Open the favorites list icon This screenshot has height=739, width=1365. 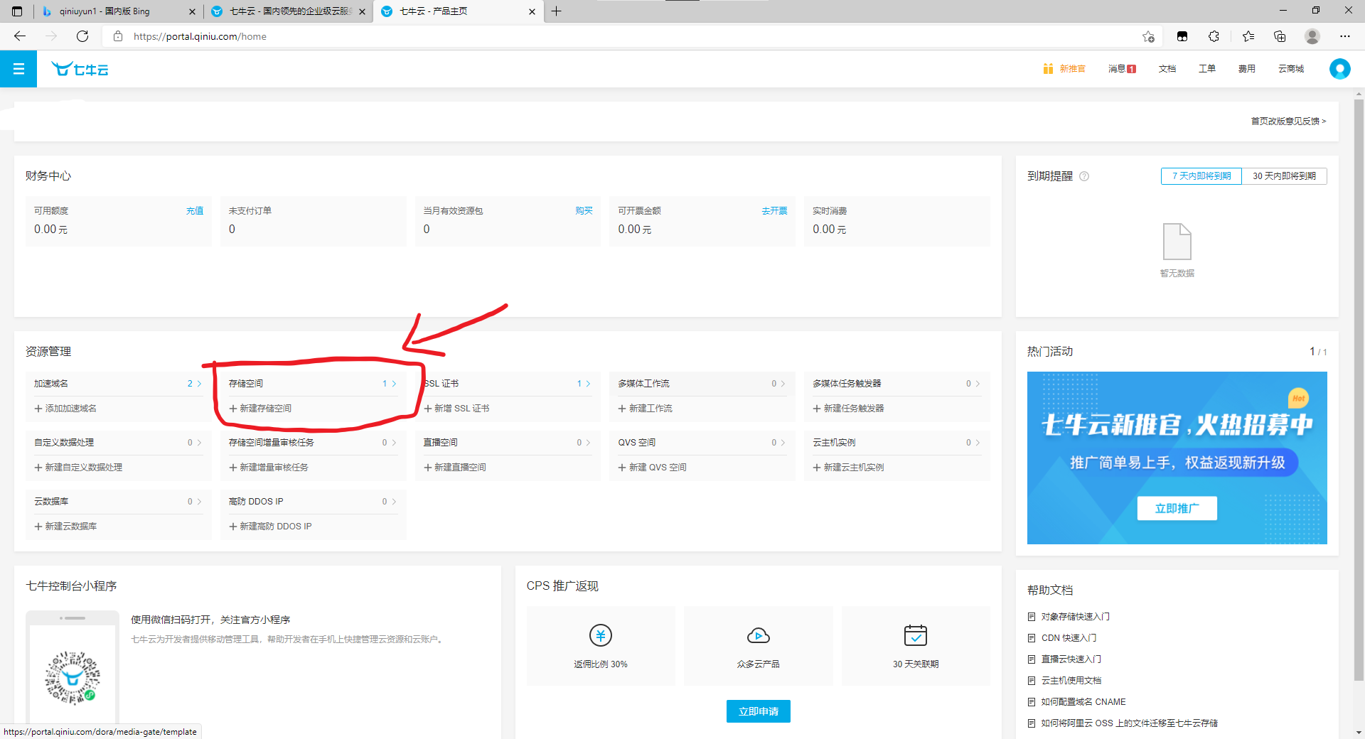coord(1248,36)
